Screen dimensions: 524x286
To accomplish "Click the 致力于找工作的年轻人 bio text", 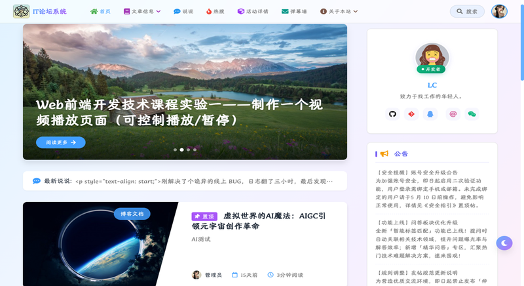I will pos(432,96).
